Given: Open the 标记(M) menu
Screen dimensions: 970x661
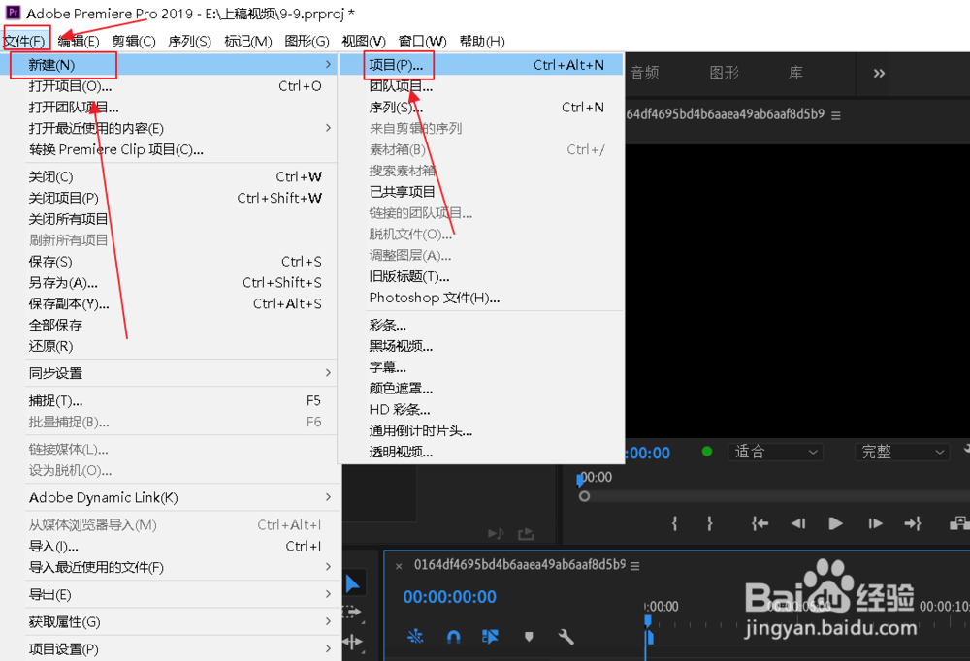Looking at the screenshot, I should tap(248, 41).
